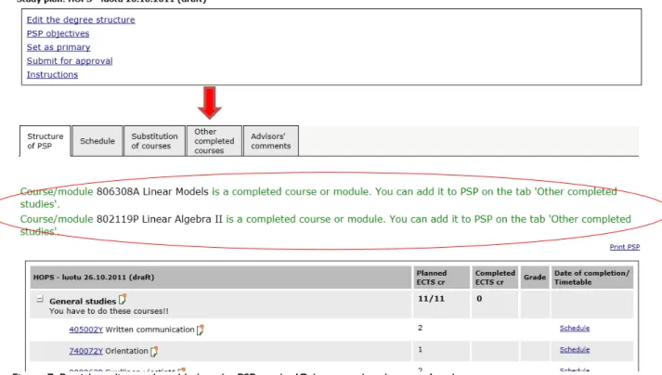Image resolution: width=662 pixels, height=375 pixels.
Task: Open the Advisors' comments tab
Action: tap(271, 141)
